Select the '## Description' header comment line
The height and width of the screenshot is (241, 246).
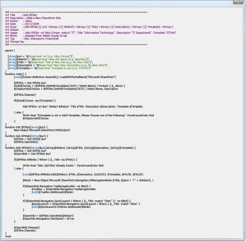coord(33,18)
